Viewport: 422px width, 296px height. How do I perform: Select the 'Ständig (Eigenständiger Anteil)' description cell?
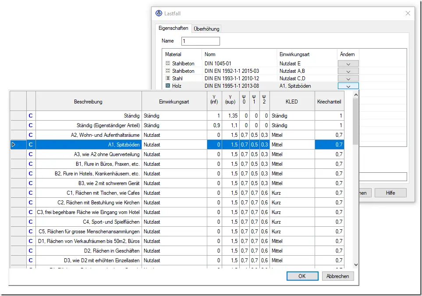coord(89,125)
